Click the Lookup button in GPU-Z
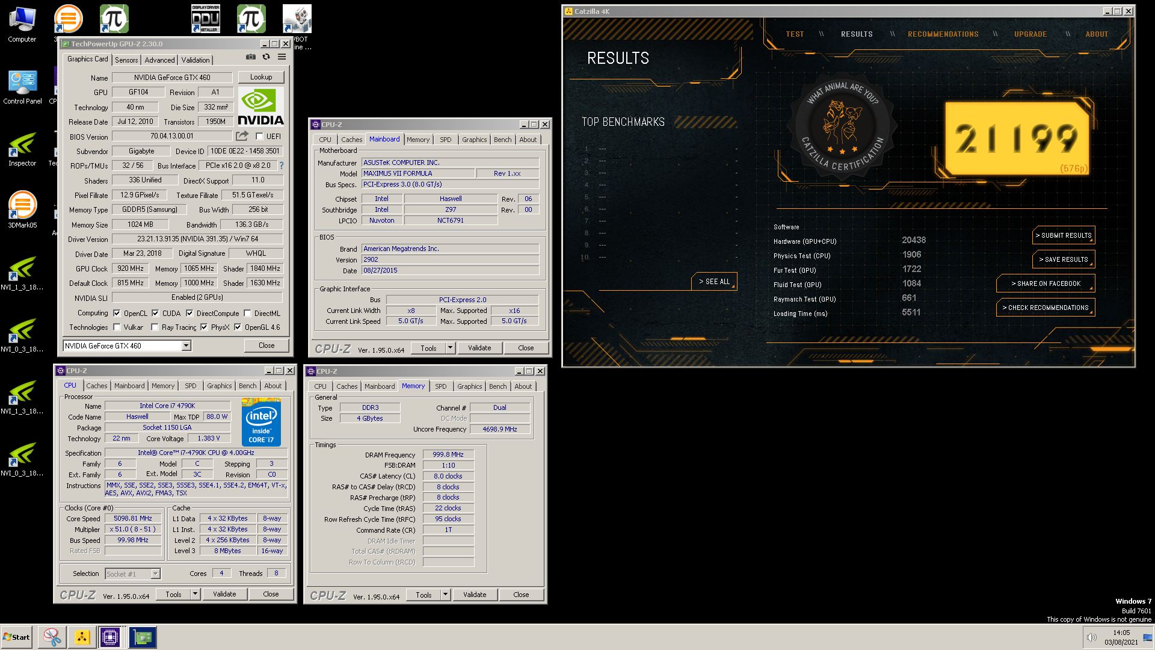 [261, 77]
